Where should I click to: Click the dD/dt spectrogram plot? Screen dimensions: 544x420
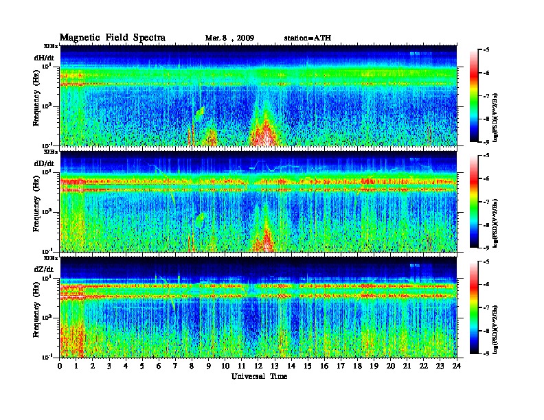point(258,201)
